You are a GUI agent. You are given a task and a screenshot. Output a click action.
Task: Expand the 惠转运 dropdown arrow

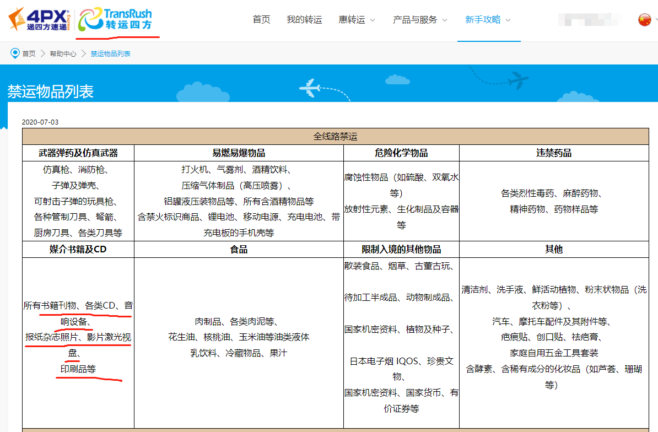(373, 20)
